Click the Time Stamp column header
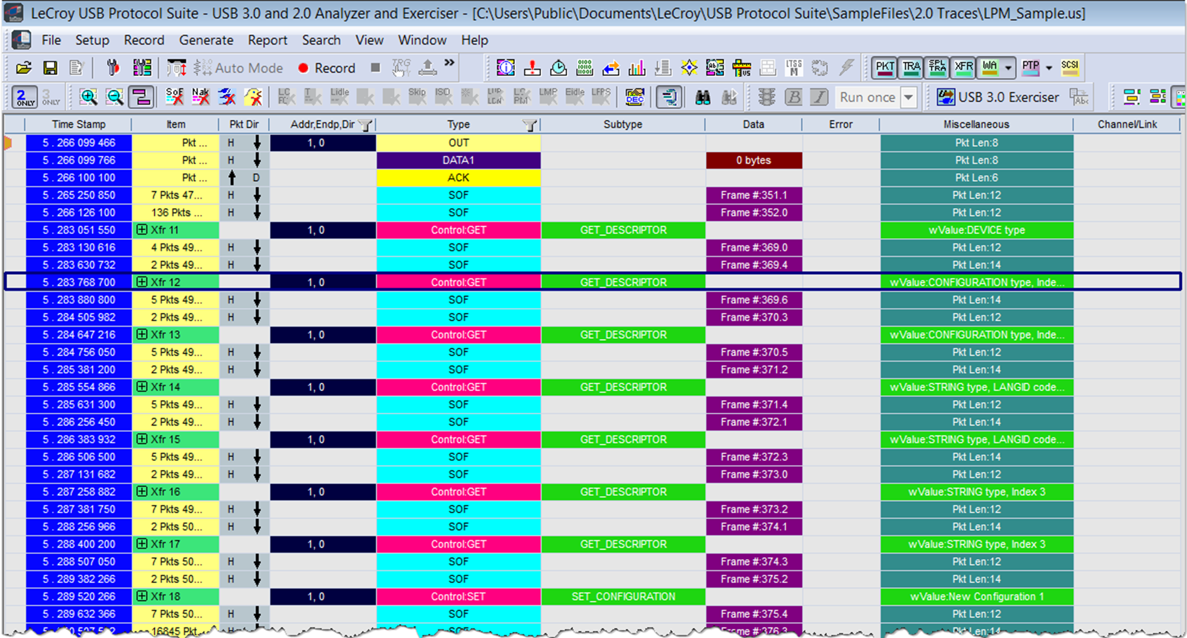The width and height of the screenshot is (1187, 638). (79, 124)
